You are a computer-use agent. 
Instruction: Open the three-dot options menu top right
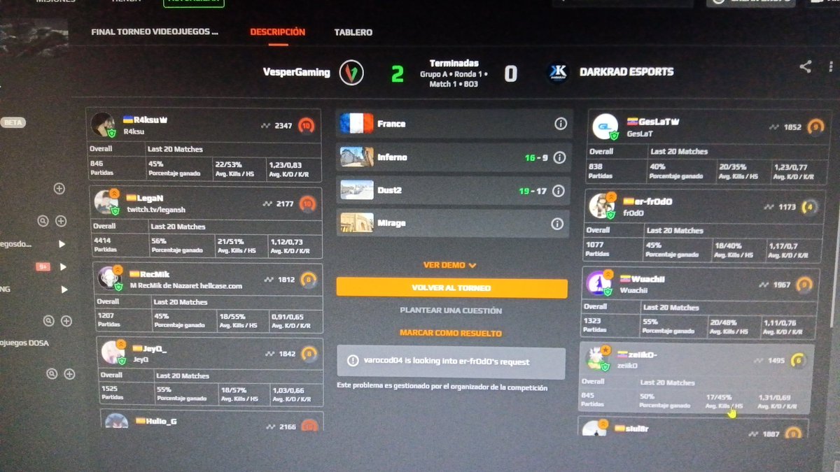click(832, 66)
